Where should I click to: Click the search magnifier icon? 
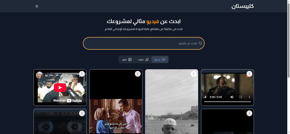pyautogui.click(x=200, y=43)
